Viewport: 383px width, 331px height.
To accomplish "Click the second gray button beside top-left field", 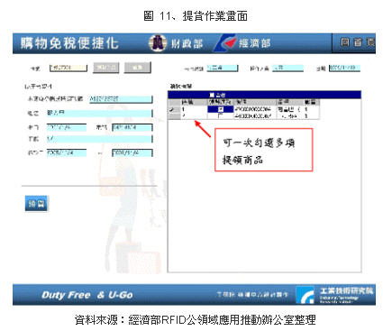I will click(x=138, y=68).
